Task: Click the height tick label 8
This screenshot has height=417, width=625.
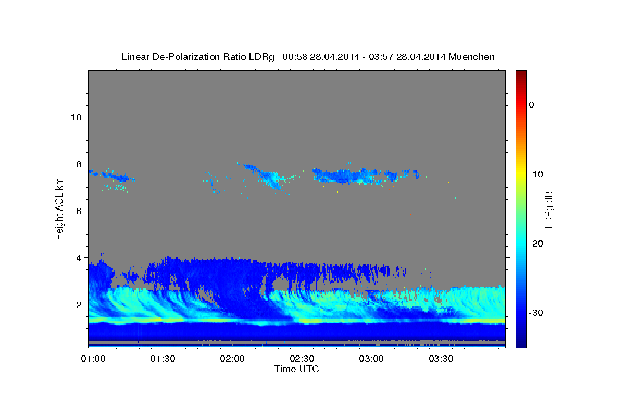Action: pos(79,164)
